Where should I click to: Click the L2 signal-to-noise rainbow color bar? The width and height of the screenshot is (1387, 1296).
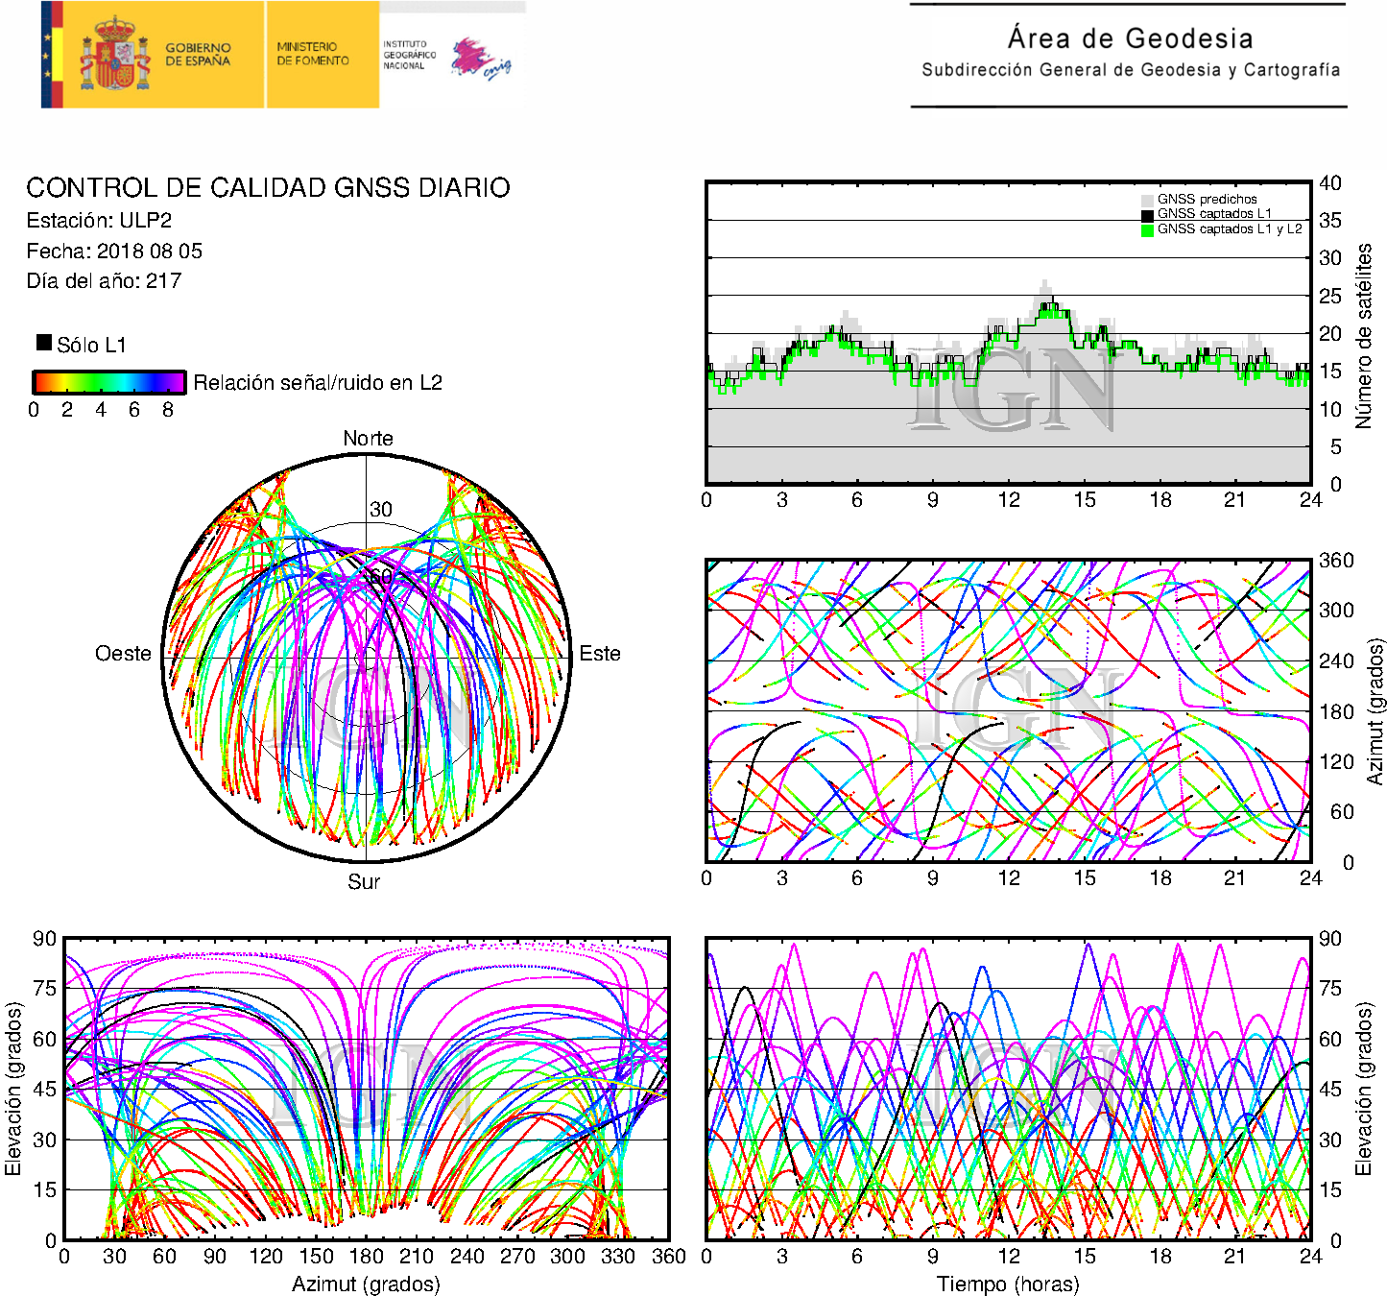[x=108, y=382]
